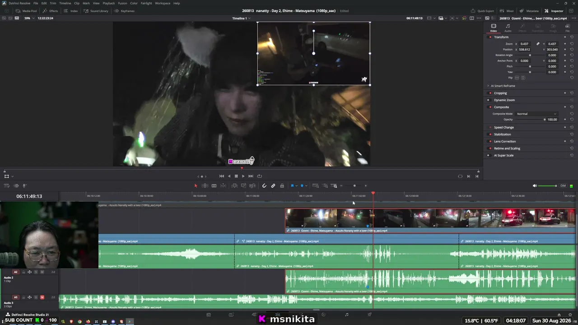Edit the Position X value field
Screen dimensions: 578x325
click(x=524, y=50)
